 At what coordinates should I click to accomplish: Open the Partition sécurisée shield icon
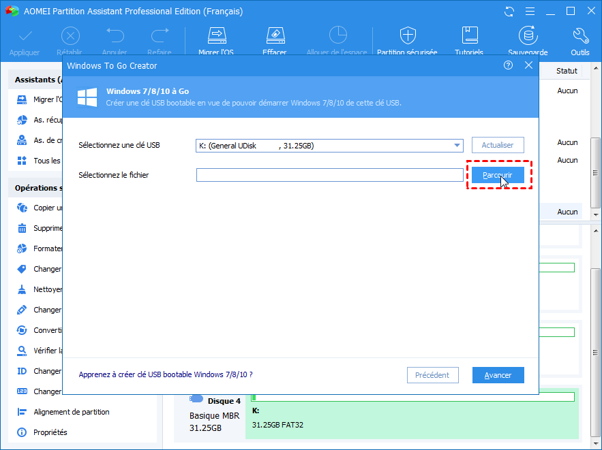(x=407, y=35)
